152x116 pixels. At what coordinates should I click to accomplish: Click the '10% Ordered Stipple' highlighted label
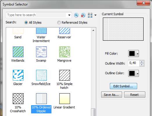pyautogui.click(x=41, y=109)
